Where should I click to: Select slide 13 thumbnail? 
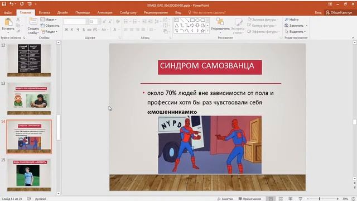29,99
